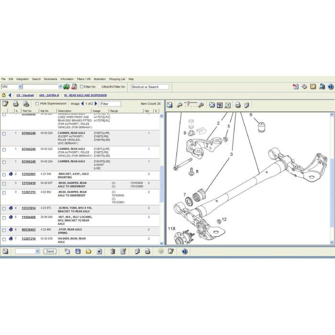Tick the checkbox for part 11094488 nut row
The width and height of the screenshot is (335, 335).
[4, 218]
